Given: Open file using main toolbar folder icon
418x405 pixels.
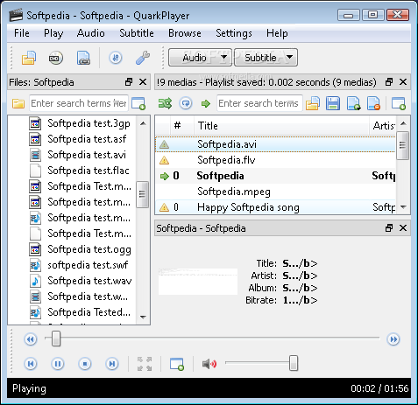Looking at the screenshot, I should coord(29,58).
